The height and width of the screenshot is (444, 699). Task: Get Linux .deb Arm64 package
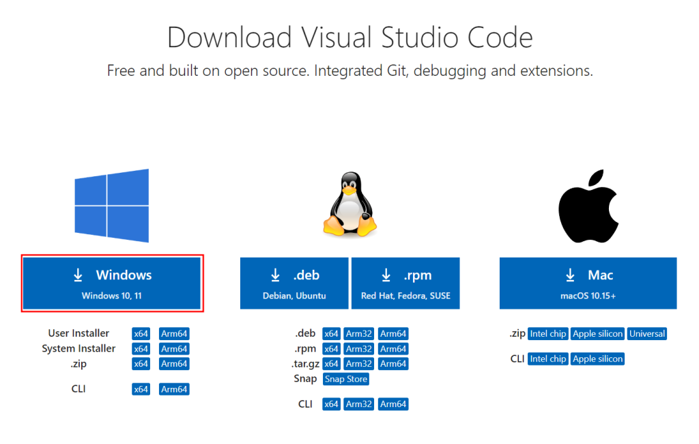393,334
